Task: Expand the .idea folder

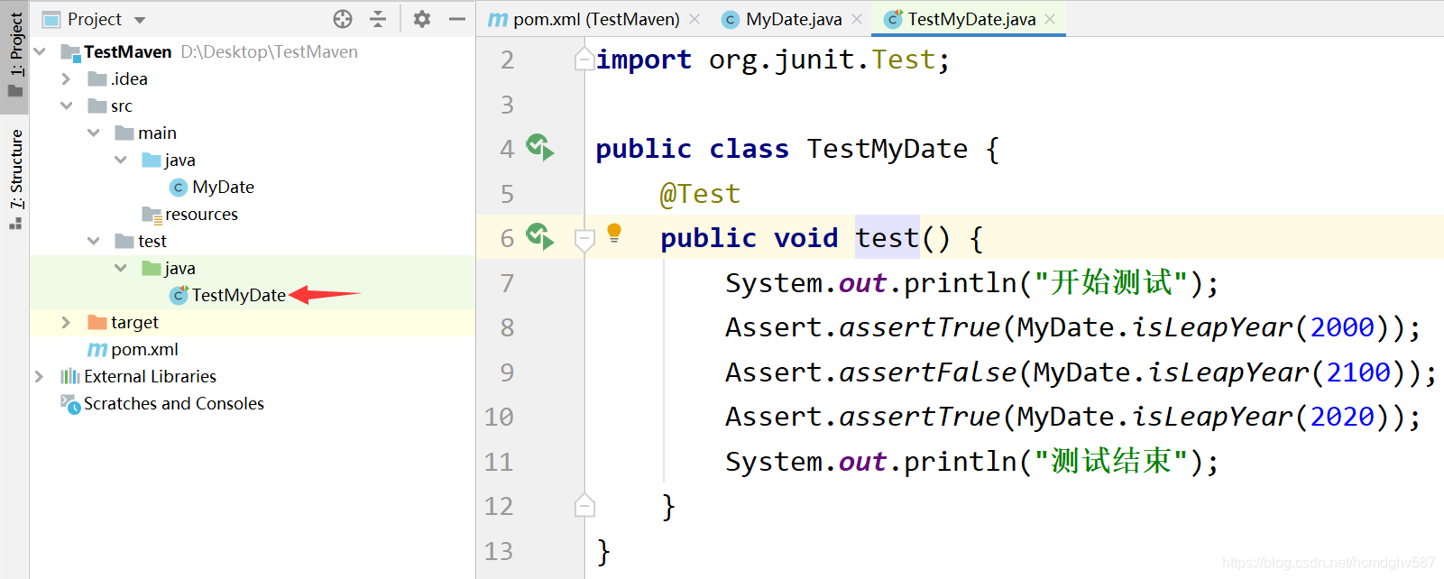Action: (x=66, y=78)
